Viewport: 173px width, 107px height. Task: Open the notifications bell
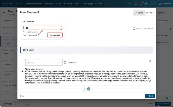[x=141, y=4]
